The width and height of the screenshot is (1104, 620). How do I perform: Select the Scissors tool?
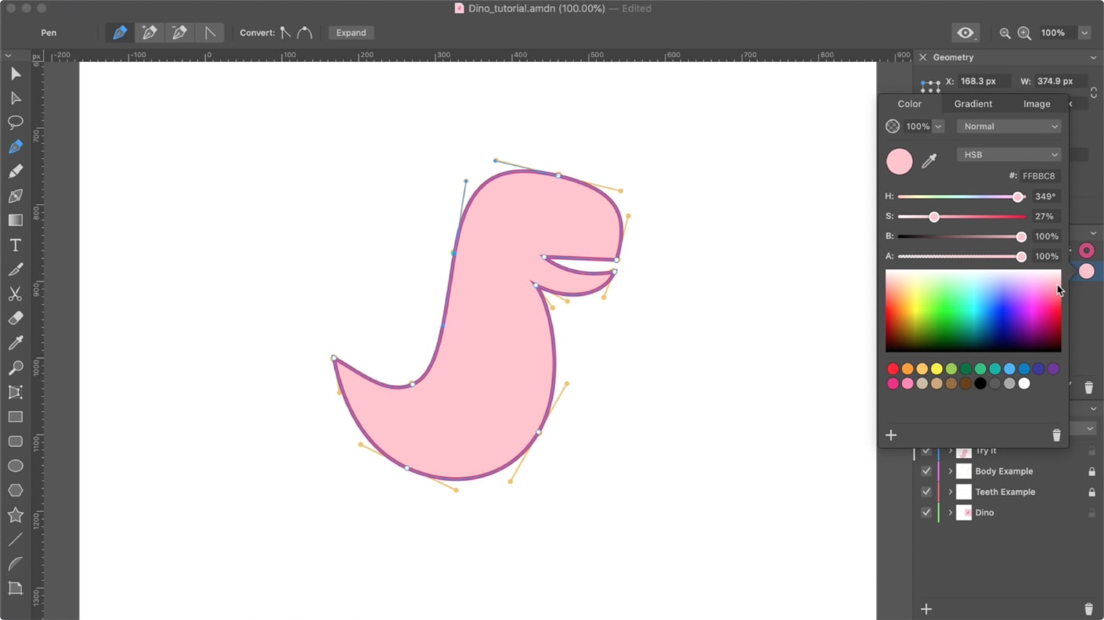click(15, 294)
